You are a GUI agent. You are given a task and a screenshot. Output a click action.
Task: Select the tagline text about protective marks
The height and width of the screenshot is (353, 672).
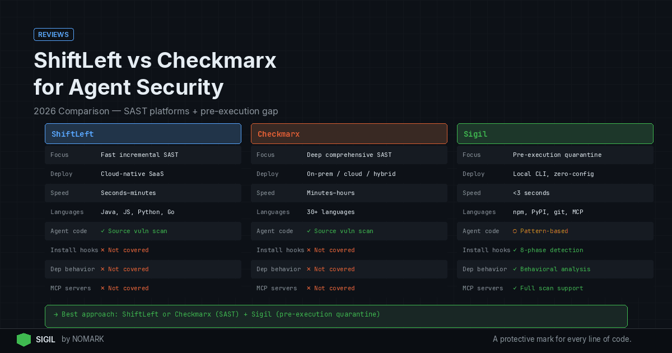562,339
